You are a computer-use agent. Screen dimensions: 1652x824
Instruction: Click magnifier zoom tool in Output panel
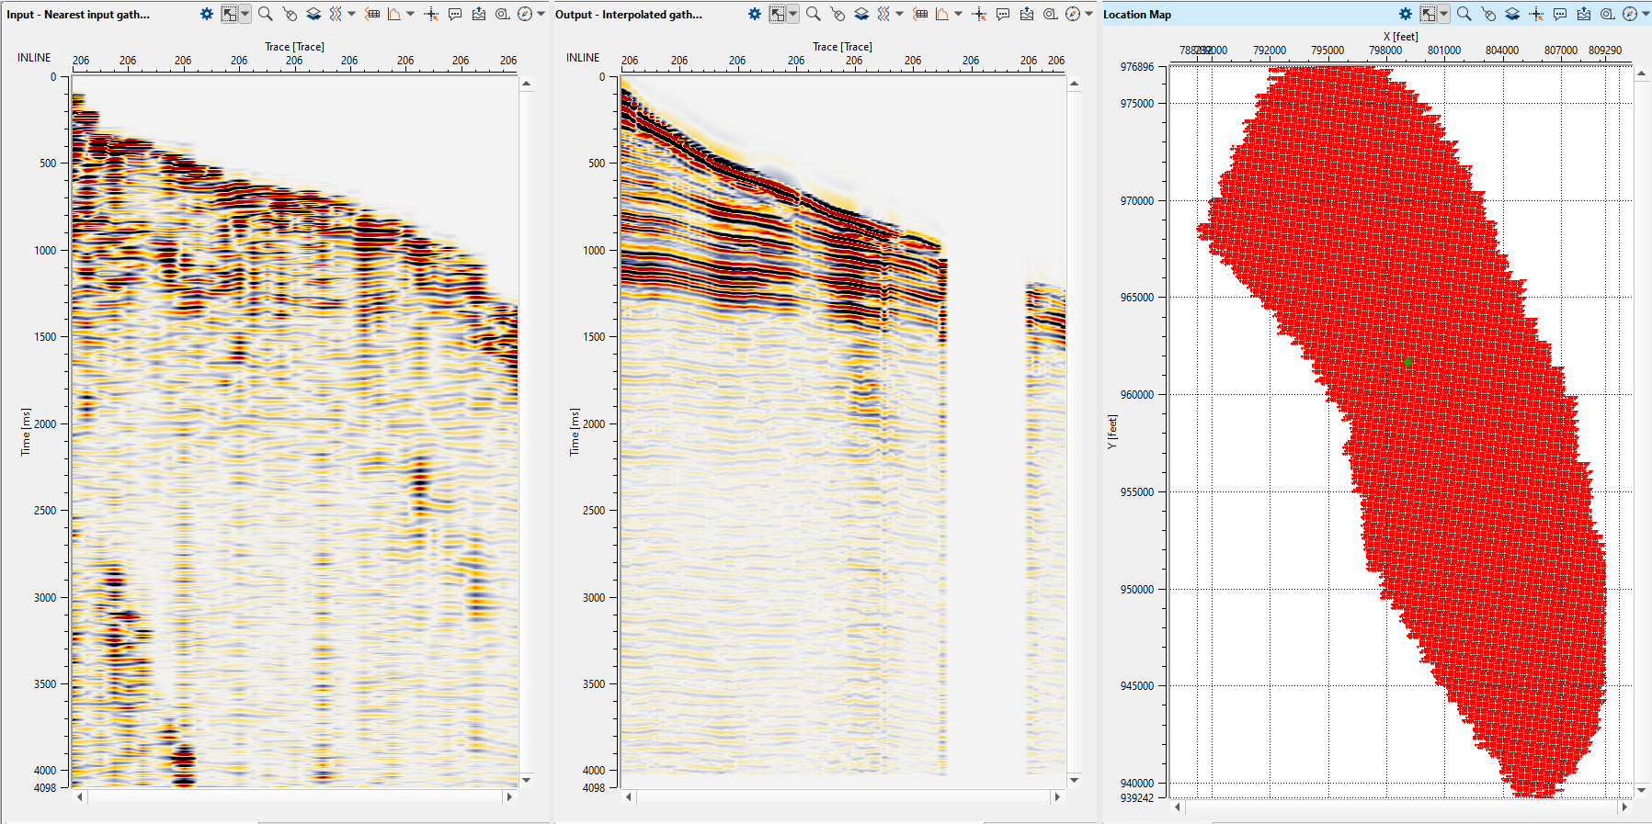(x=813, y=14)
